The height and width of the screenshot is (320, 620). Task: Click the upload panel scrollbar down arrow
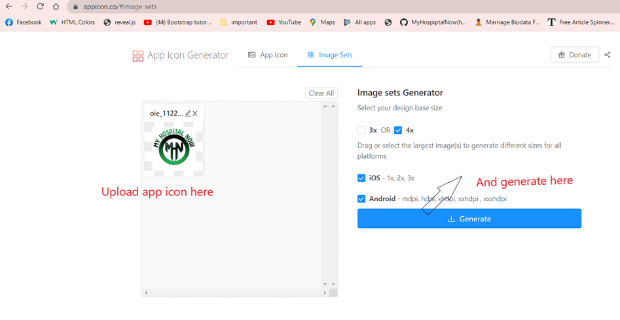[325, 284]
